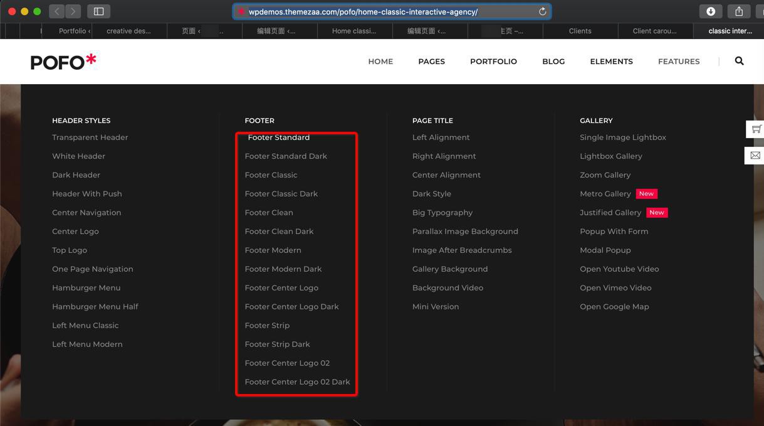Select Open Google Map link

[614, 307]
